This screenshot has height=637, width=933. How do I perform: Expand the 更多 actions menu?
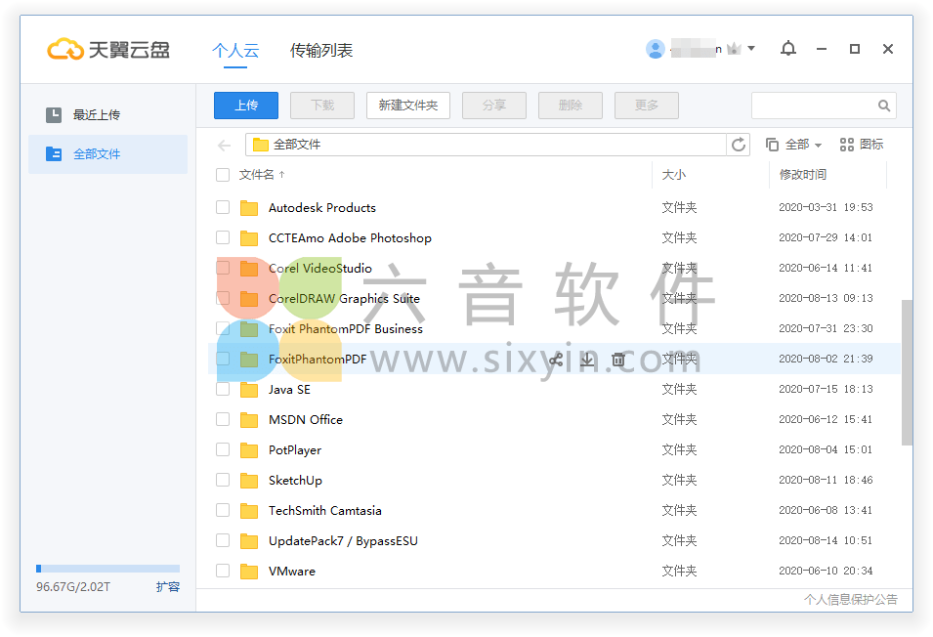[646, 105]
